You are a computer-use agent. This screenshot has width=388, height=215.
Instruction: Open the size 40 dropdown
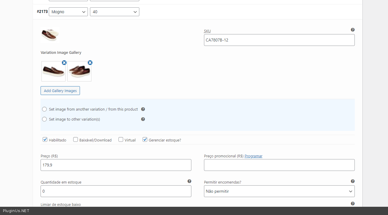coord(114,12)
